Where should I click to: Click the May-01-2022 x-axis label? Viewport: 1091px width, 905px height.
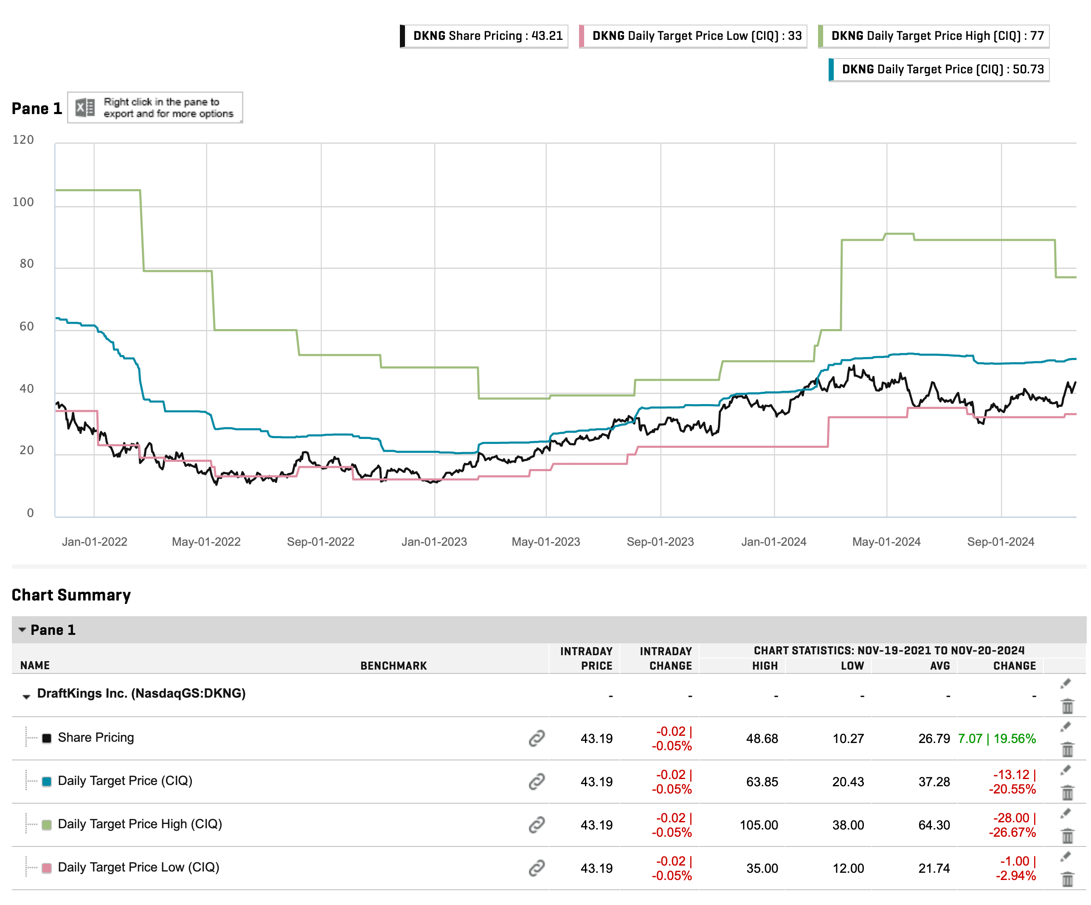click(x=206, y=542)
